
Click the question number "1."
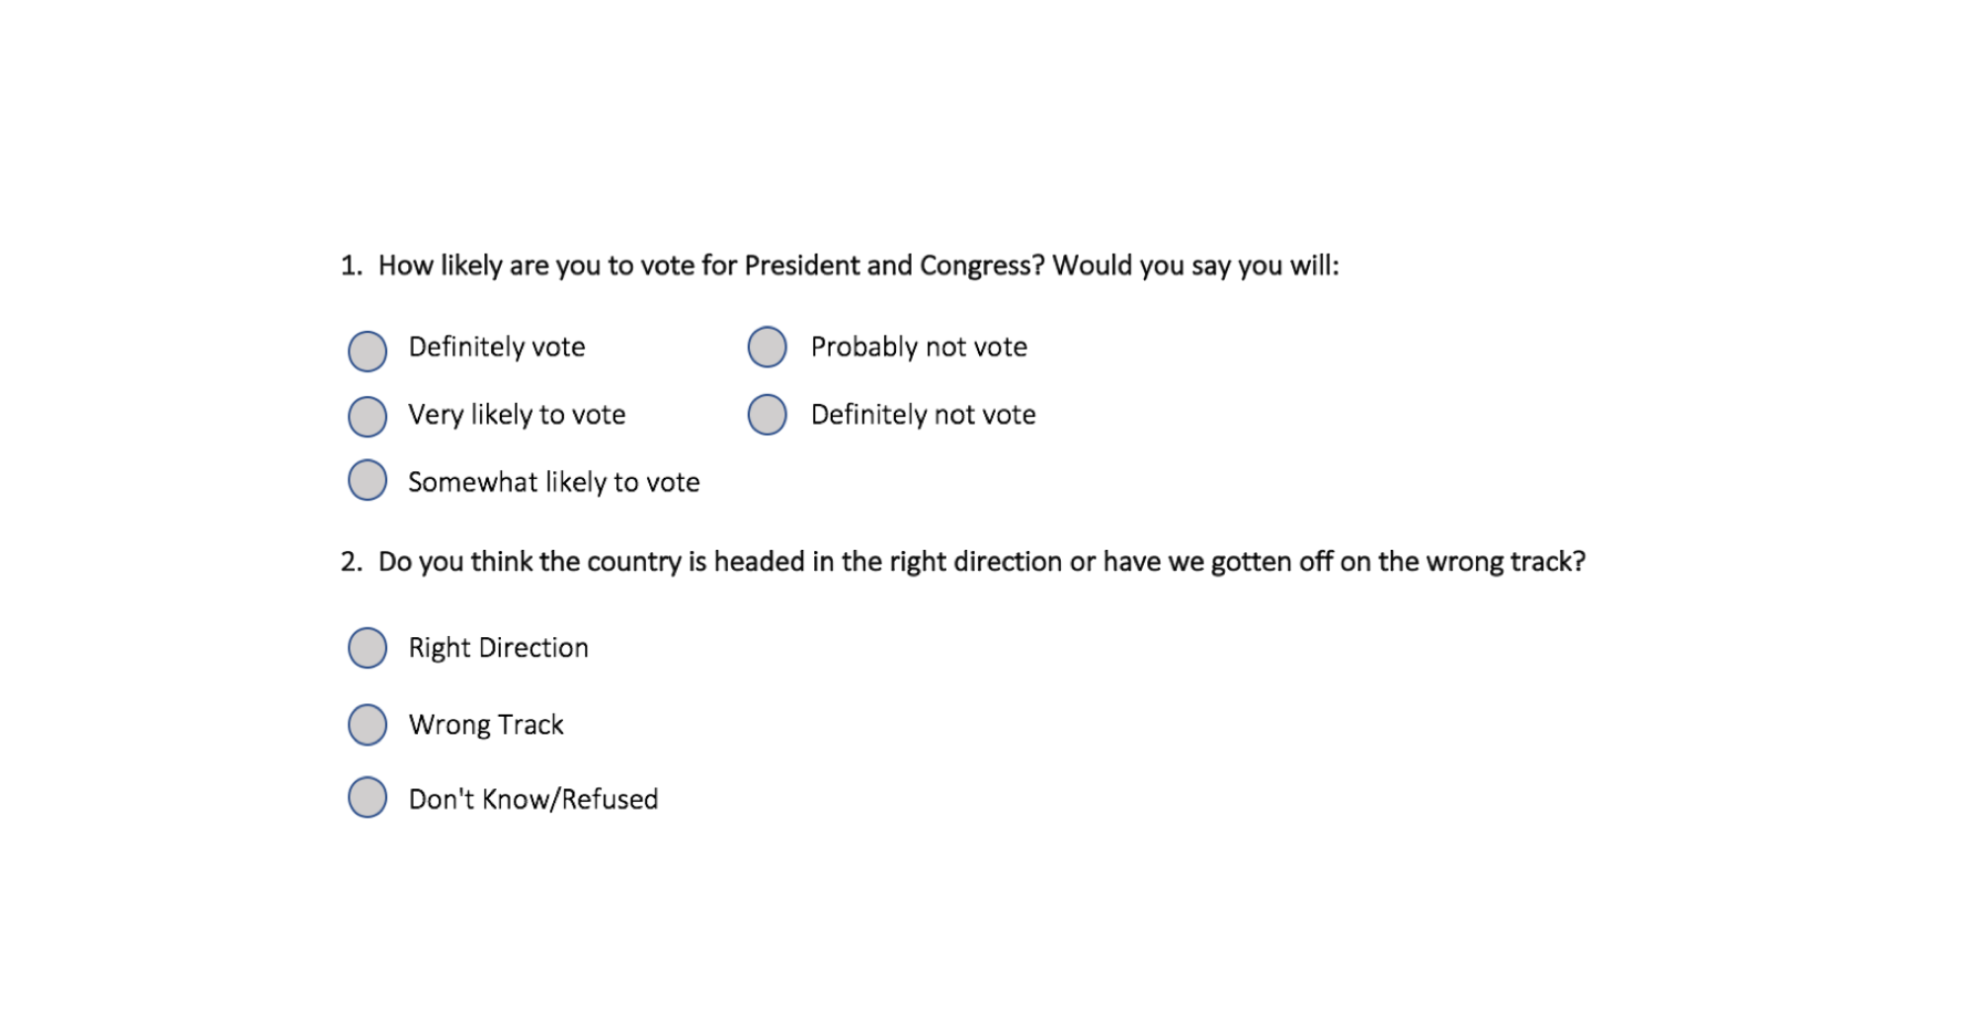click(x=352, y=266)
